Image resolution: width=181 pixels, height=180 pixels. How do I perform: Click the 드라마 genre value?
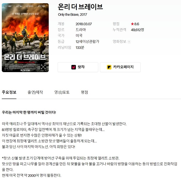coord(81,30)
